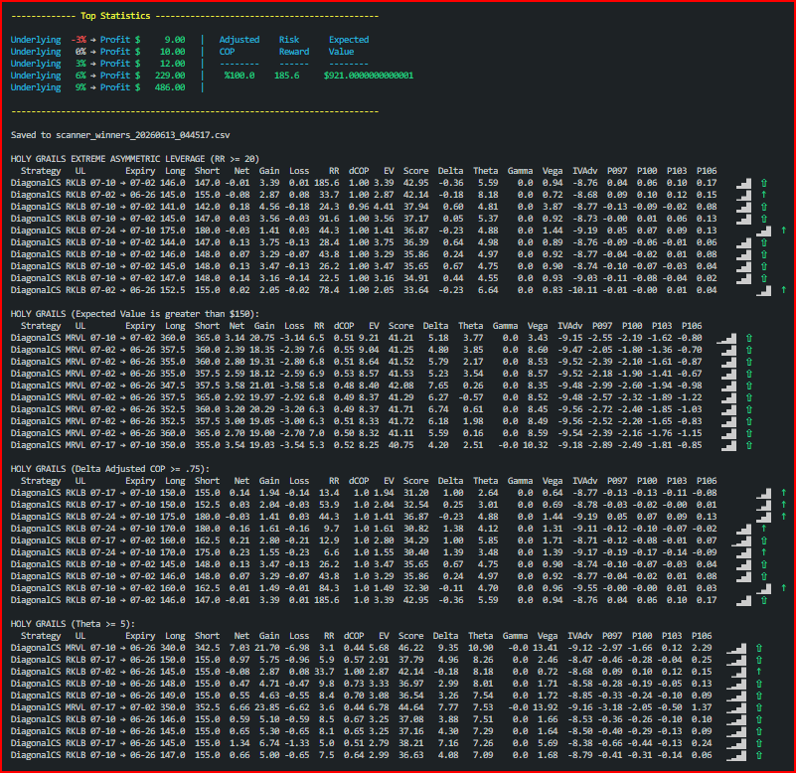Screen dimensions: 796x773
Task: Click the up-arrow on RKLB 152.5 155.0 row
Action: 784,290
